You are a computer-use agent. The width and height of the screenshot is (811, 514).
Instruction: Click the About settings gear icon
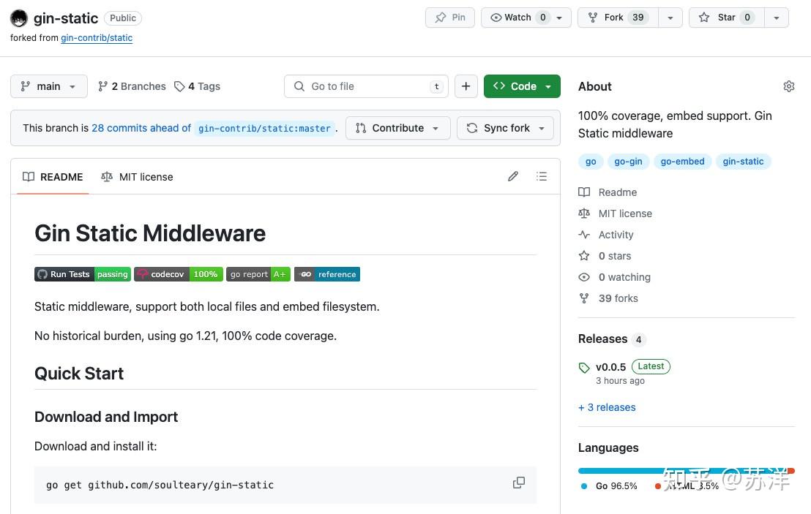(x=788, y=86)
